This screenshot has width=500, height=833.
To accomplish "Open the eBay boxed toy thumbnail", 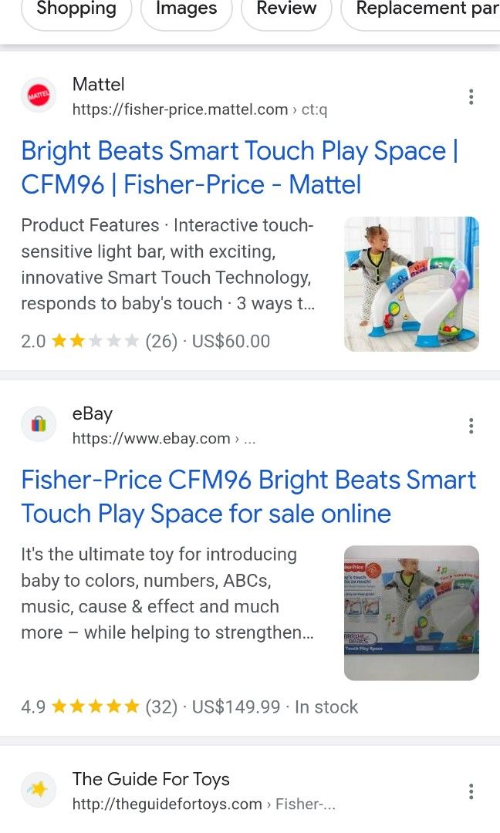I will pyautogui.click(x=412, y=613).
